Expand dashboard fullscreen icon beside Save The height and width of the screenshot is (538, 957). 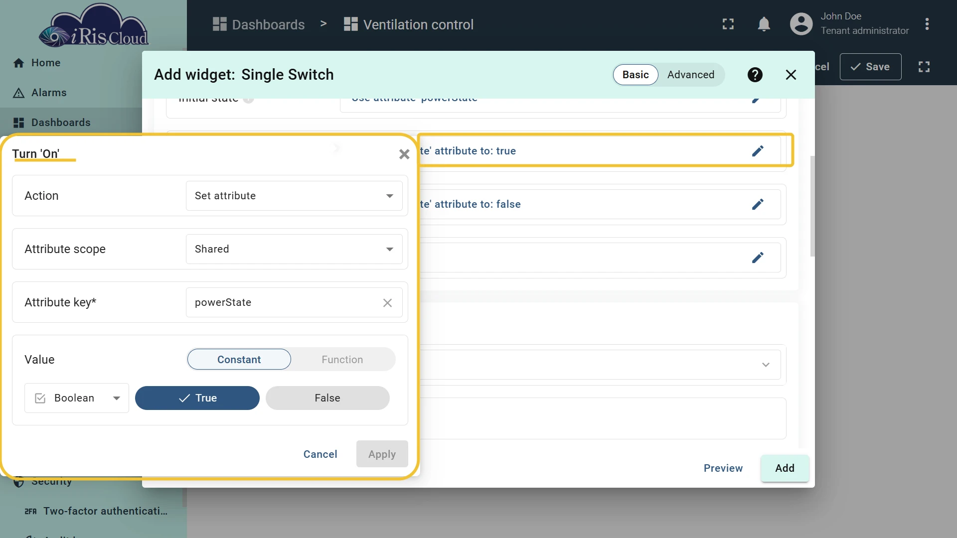tap(924, 67)
